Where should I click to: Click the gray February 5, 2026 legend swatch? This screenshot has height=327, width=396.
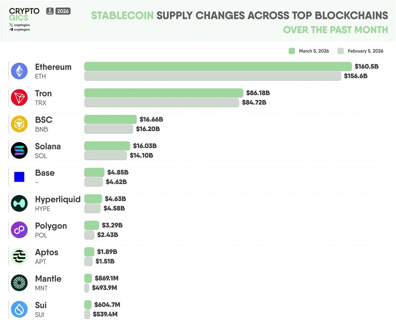point(341,51)
